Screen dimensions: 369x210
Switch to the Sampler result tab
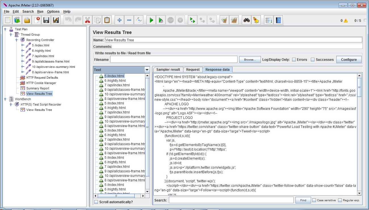click(x=168, y=70)
